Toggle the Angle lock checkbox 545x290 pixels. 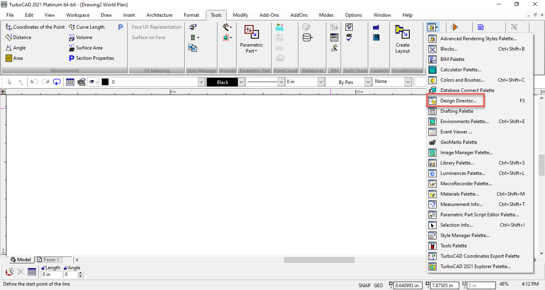(x=66, y=268)
